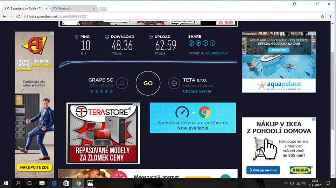The image size is (336, 188).
Task: Switch to the Facebook tab
Action: click(x=73, y=8)
